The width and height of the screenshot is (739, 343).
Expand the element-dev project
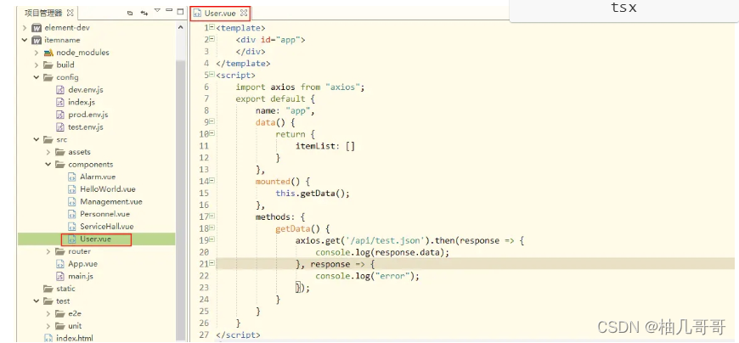pyautogui.click(x=25, y=28)
